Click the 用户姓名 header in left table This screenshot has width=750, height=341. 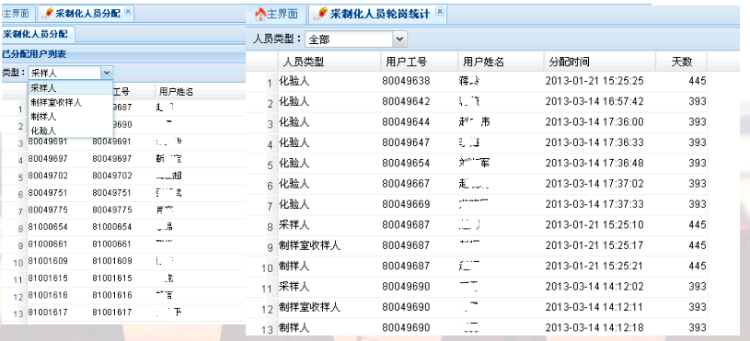(176, 92)
